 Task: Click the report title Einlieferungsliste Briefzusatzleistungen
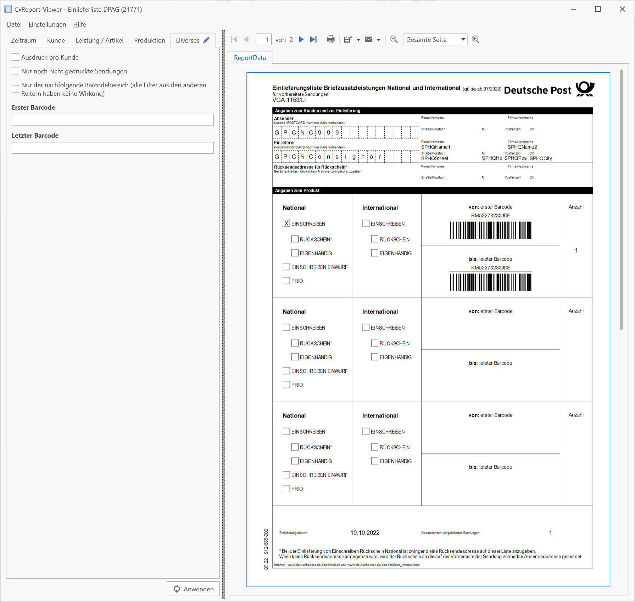[366, 88]
